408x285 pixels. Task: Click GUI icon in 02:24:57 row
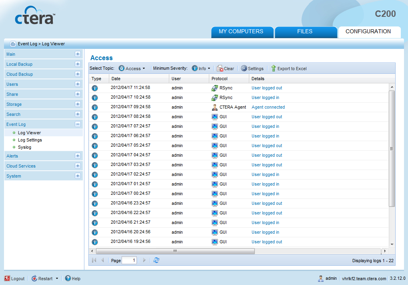tap(215, 174)
